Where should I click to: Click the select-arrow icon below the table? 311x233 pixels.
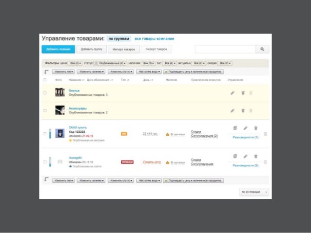click(46, 179)
